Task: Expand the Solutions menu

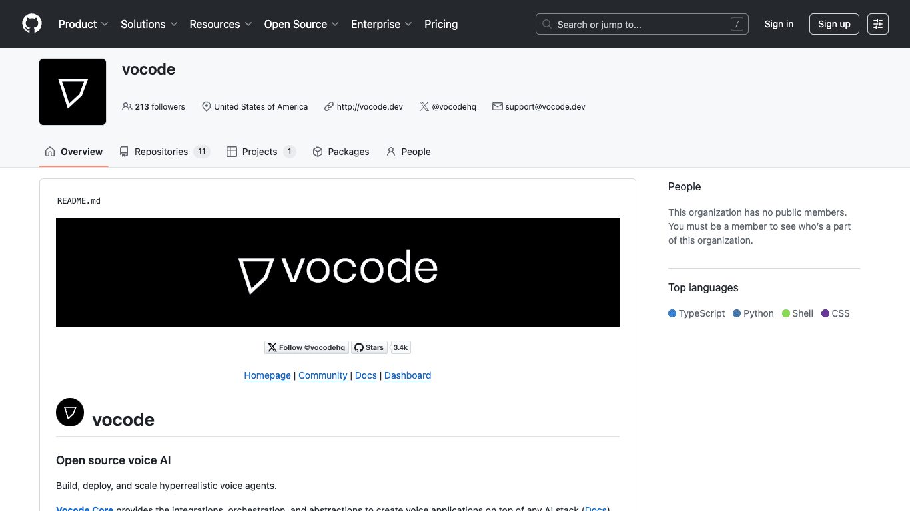Action: tap(149, 24)
